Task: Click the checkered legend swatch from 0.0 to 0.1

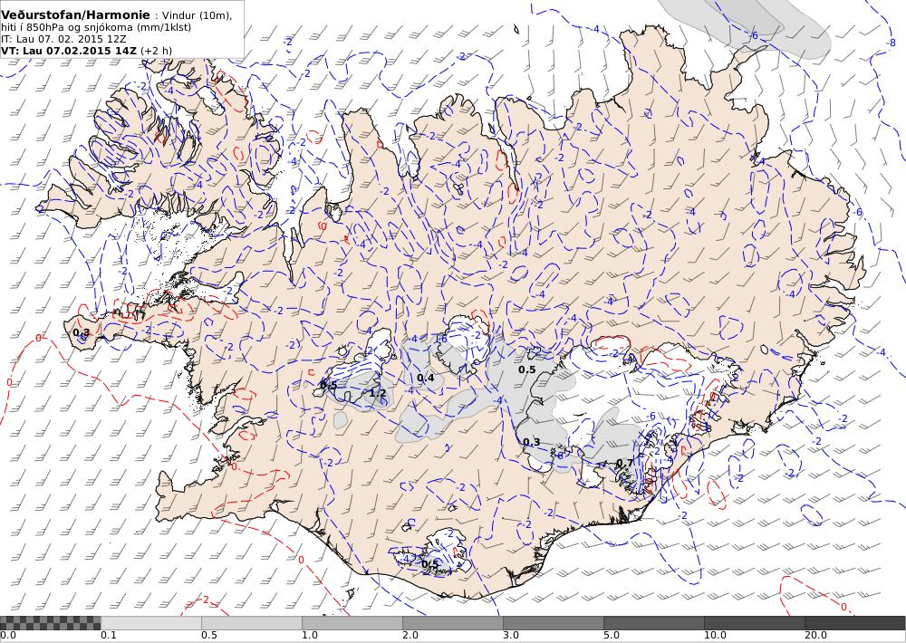Action: point(50,623)
